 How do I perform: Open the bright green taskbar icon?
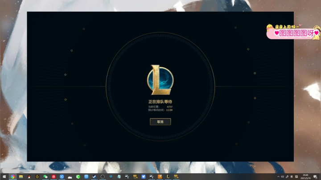tap(78, 176)
